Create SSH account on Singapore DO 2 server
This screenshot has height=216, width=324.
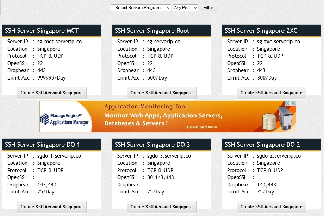(271, 207)
